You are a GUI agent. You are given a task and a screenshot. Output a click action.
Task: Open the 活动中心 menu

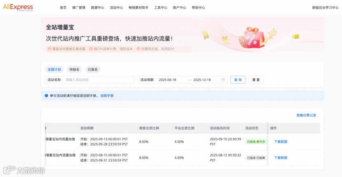116,8
